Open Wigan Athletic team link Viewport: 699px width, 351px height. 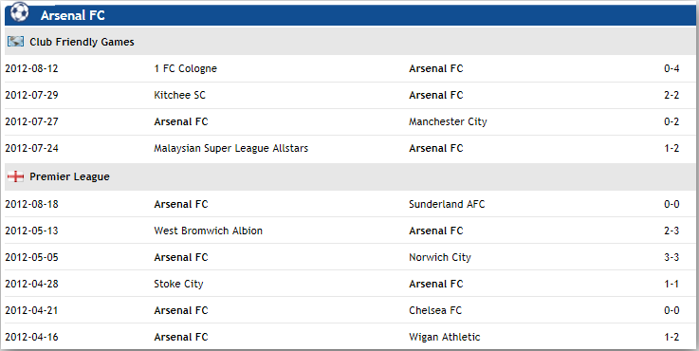pyautogui.click(x=445, y=337)
